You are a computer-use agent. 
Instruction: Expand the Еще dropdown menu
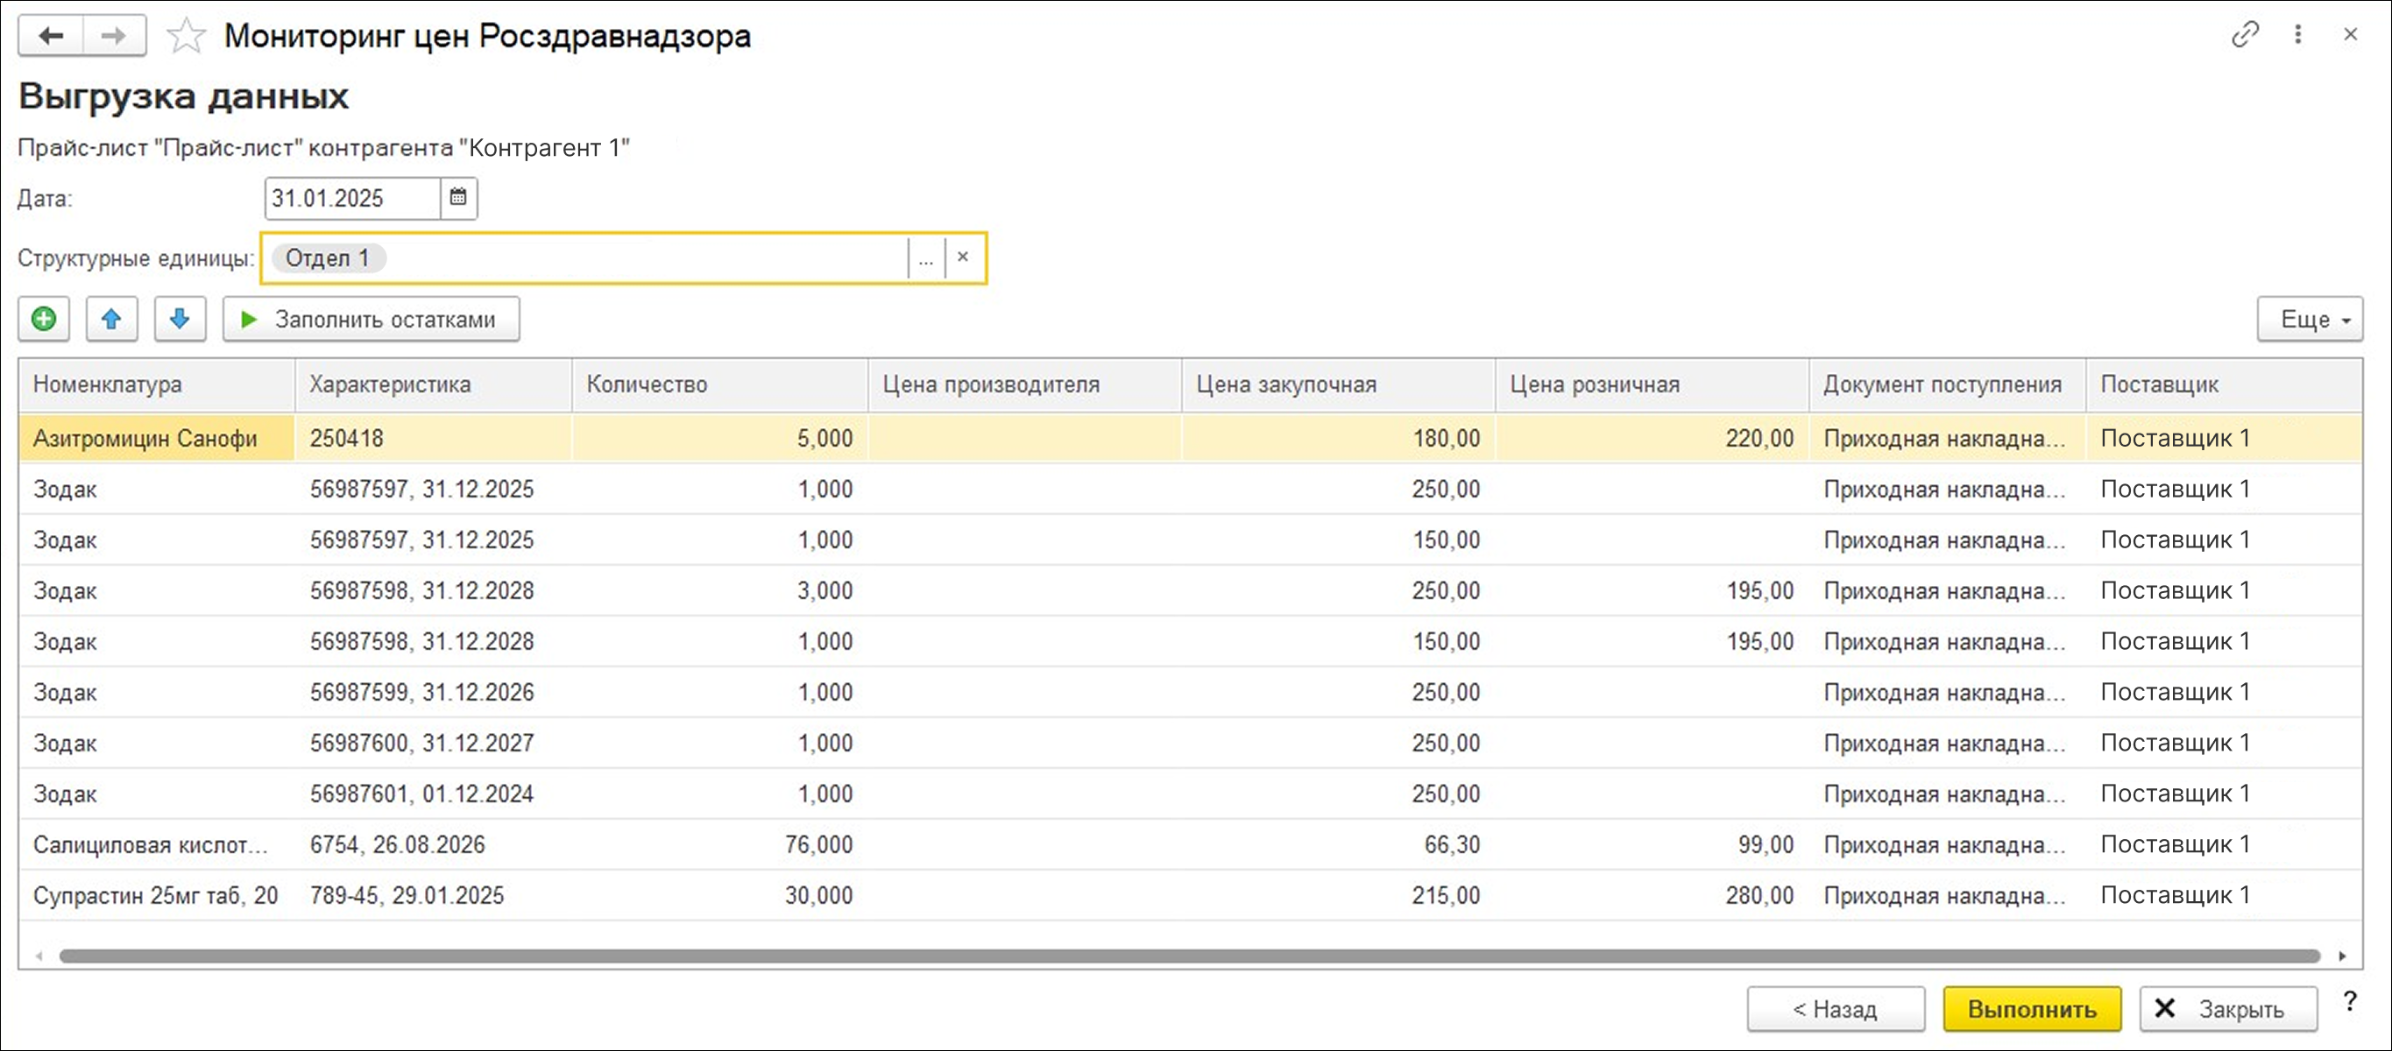point(2310,320)
